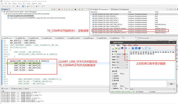Open the send history dropdown showing 01 02

click(x=152, y=89)
